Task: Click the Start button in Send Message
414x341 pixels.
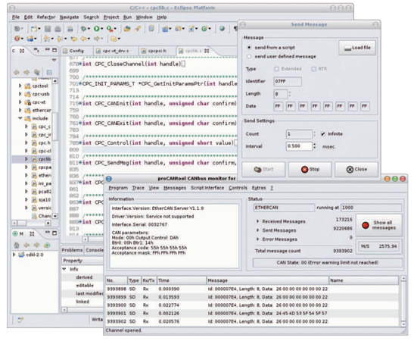Action: click(x=263, y=170)
